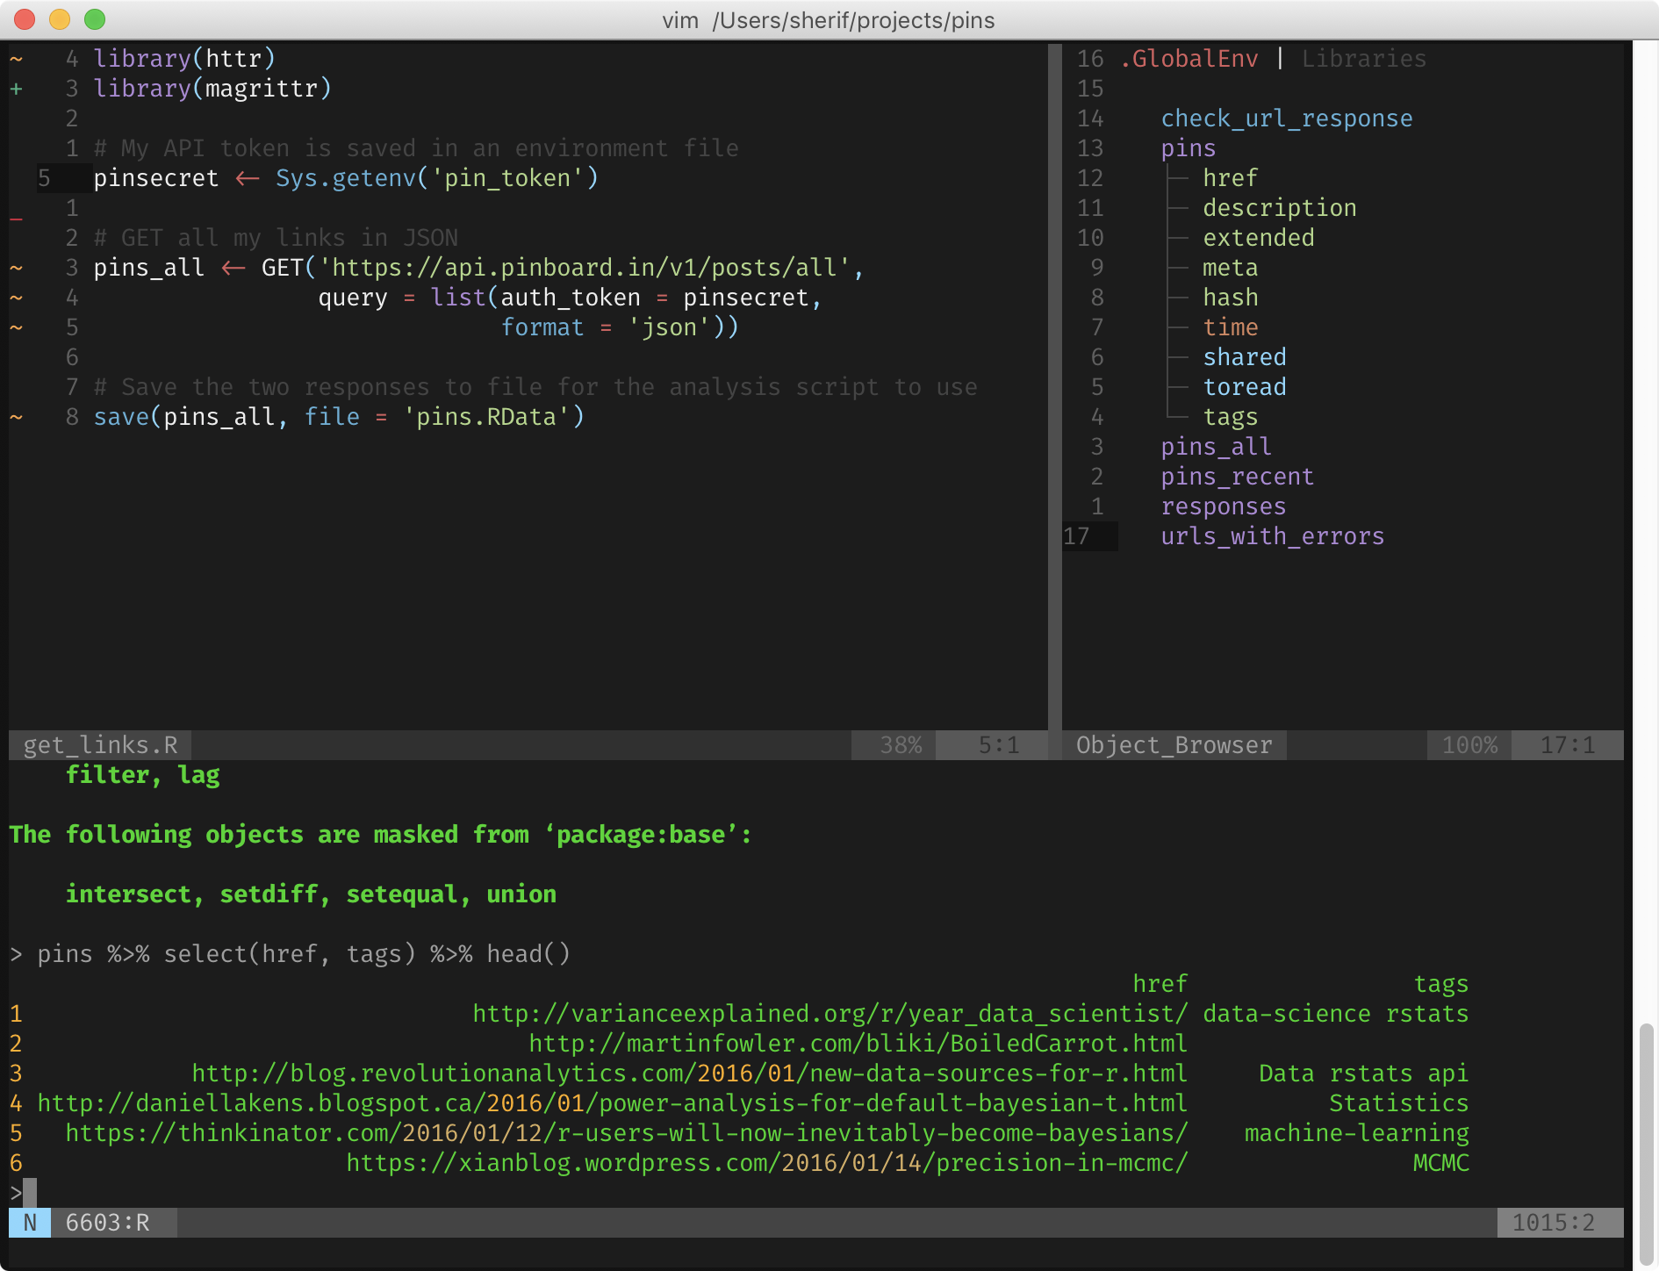This screenshot has width=1659, height=1271.
Task: Expand the urls_with_errors object
Action: coord(1272,536)
